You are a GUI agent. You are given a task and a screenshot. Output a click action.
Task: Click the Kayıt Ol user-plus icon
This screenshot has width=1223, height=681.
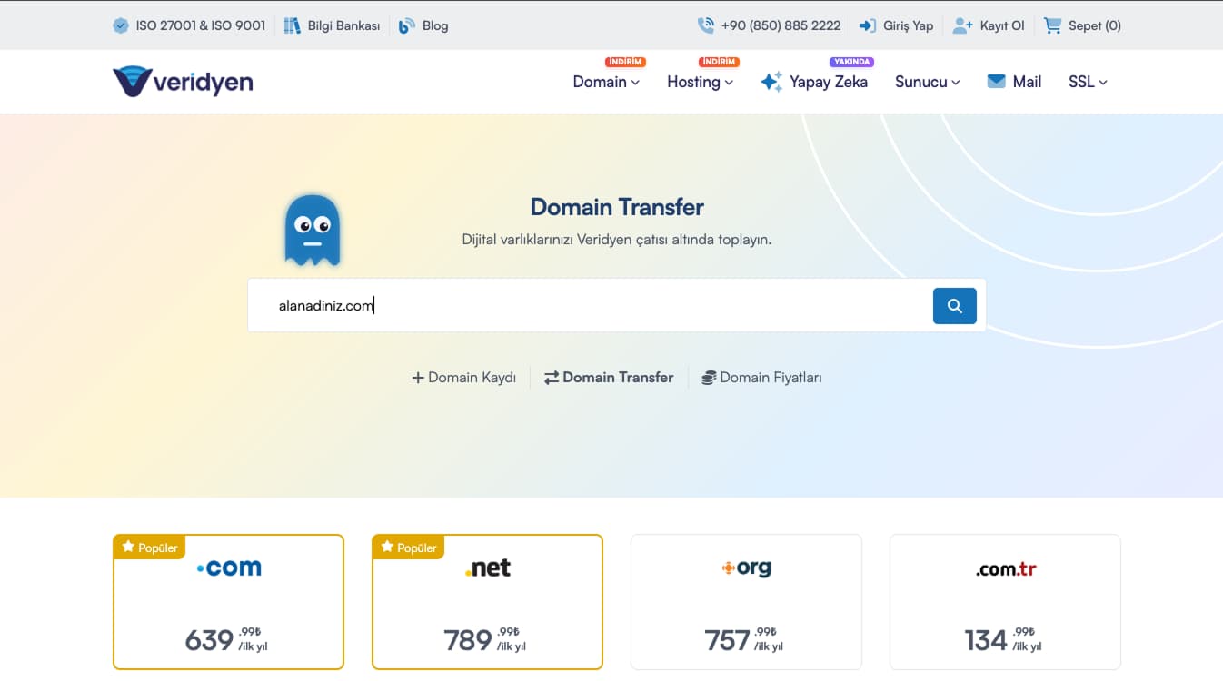coord(962,25)
